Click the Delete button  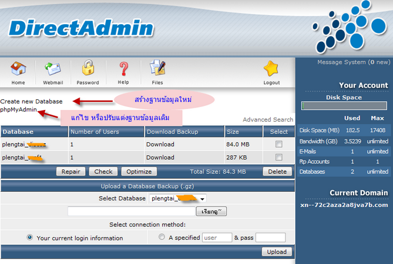click(x=277, y=172)
